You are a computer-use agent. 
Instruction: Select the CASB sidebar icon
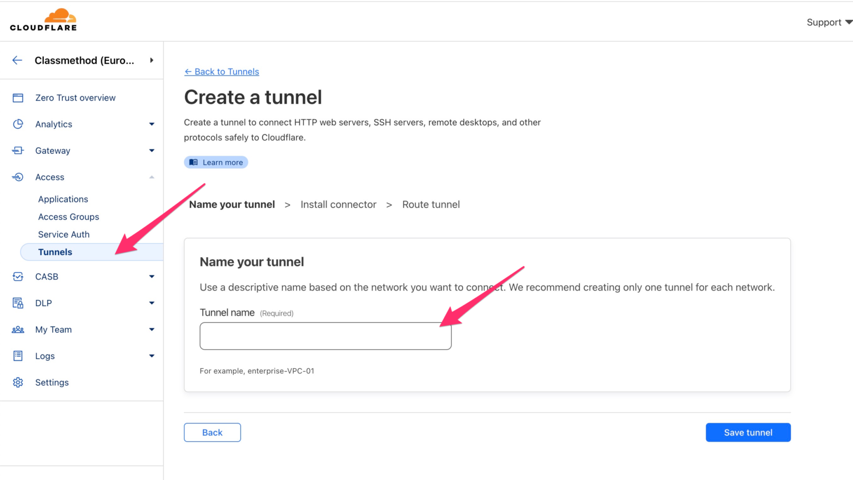pos(17,276)
